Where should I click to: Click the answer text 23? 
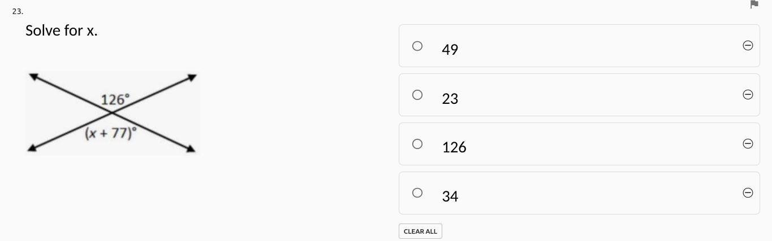[x=450, y=99]
